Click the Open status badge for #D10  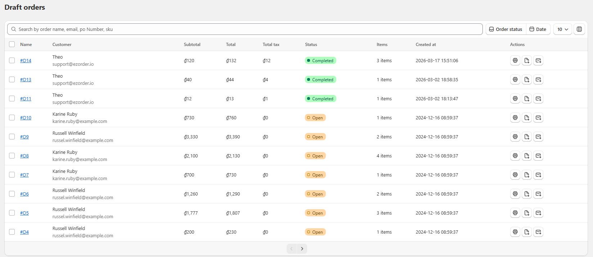pos(315,118)
